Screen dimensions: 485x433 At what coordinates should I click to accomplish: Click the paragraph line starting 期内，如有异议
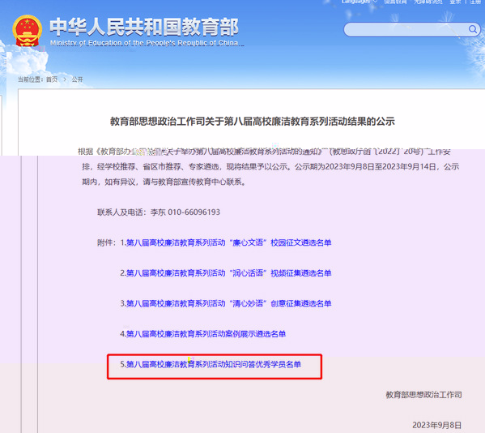pyautogui.click(x=164, y=182)
